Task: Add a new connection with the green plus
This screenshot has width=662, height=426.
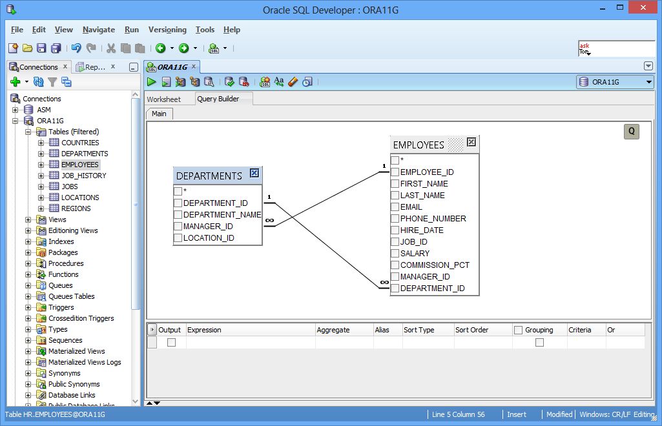Action: coord(16,82)
